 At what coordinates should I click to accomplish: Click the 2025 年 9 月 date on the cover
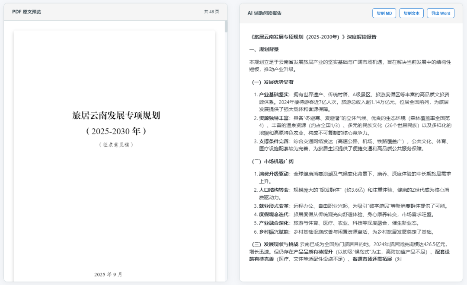(108, 274)
